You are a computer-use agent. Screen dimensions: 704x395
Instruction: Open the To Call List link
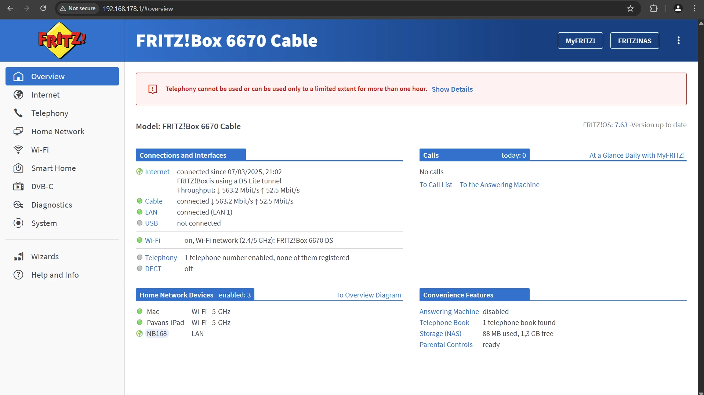(x=436, y=184)
